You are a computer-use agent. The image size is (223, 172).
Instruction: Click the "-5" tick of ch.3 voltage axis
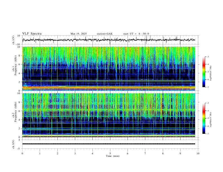click(x=19, y=149)
